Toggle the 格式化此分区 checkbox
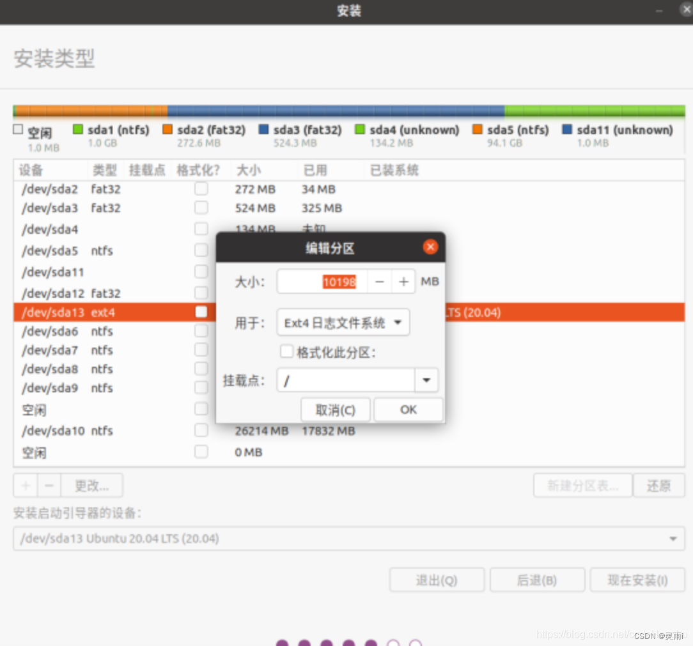 click(x=286, y=351)
